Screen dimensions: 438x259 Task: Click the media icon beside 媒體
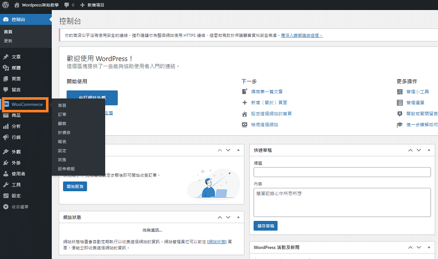6,68
